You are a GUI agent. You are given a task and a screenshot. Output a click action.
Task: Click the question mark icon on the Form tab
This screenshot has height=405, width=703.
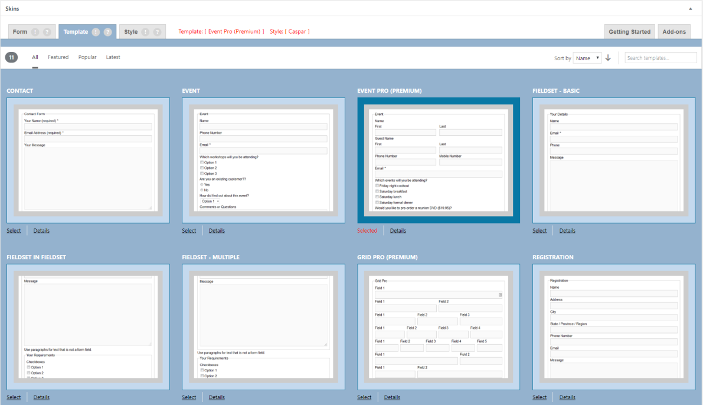click(47, 32)
